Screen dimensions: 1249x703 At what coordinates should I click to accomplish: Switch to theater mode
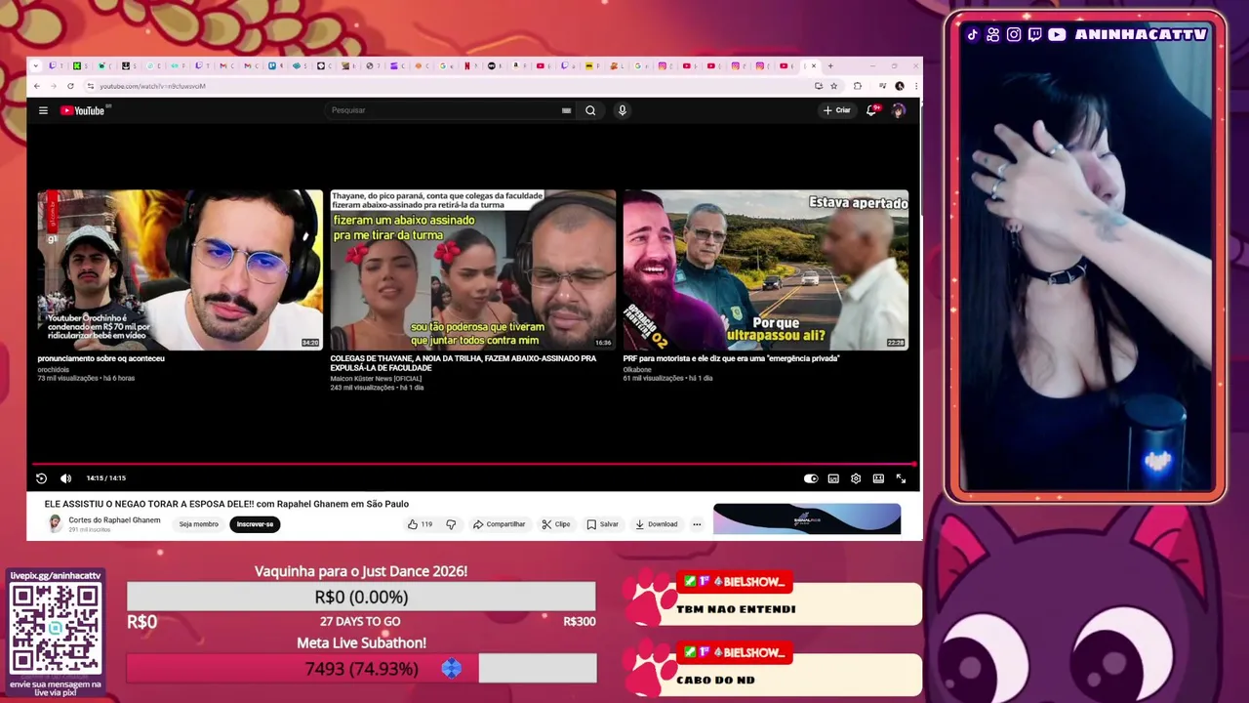(x=878, y=478)
